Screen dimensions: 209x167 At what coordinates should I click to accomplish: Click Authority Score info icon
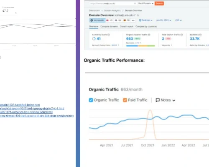point(109,35)
